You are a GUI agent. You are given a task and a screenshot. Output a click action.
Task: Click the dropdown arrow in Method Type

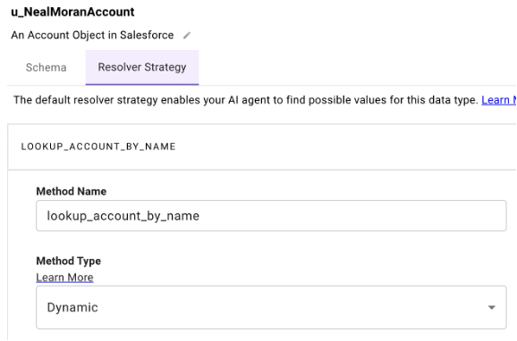coord(492,307)
